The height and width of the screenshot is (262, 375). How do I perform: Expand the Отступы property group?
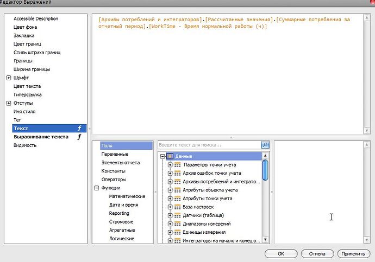9,103
